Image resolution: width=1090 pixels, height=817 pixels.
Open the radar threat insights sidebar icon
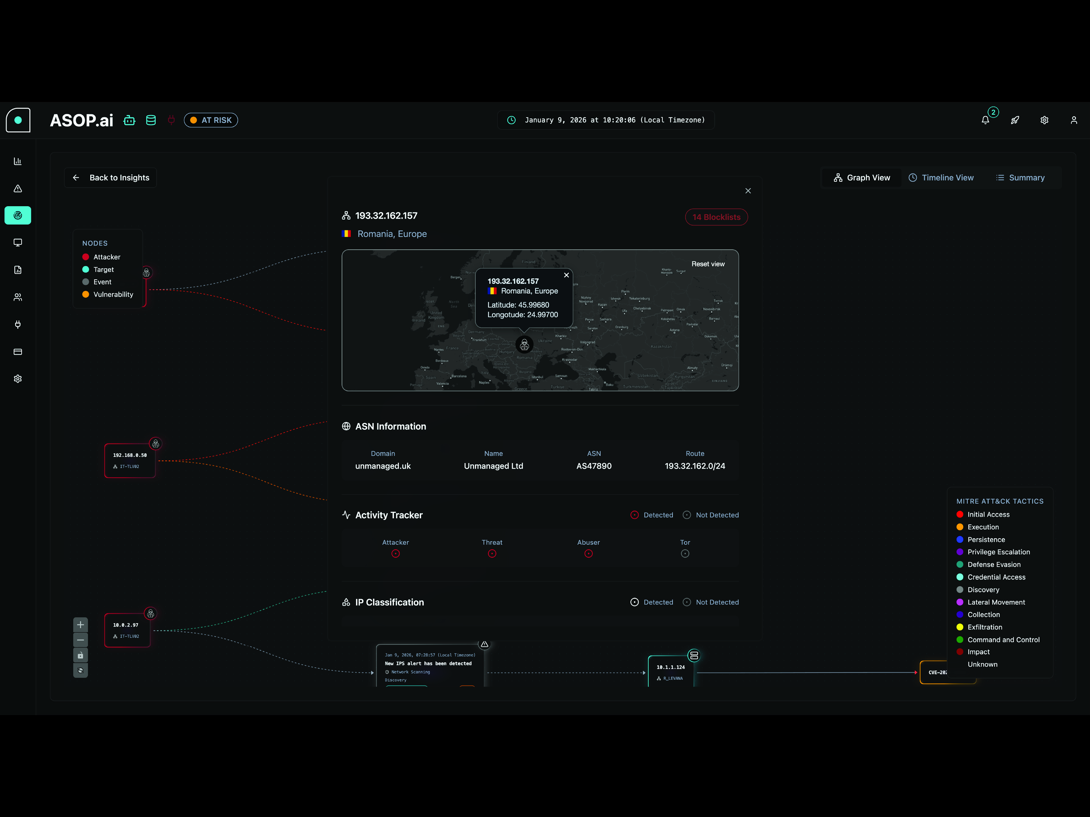coord(18,215)
